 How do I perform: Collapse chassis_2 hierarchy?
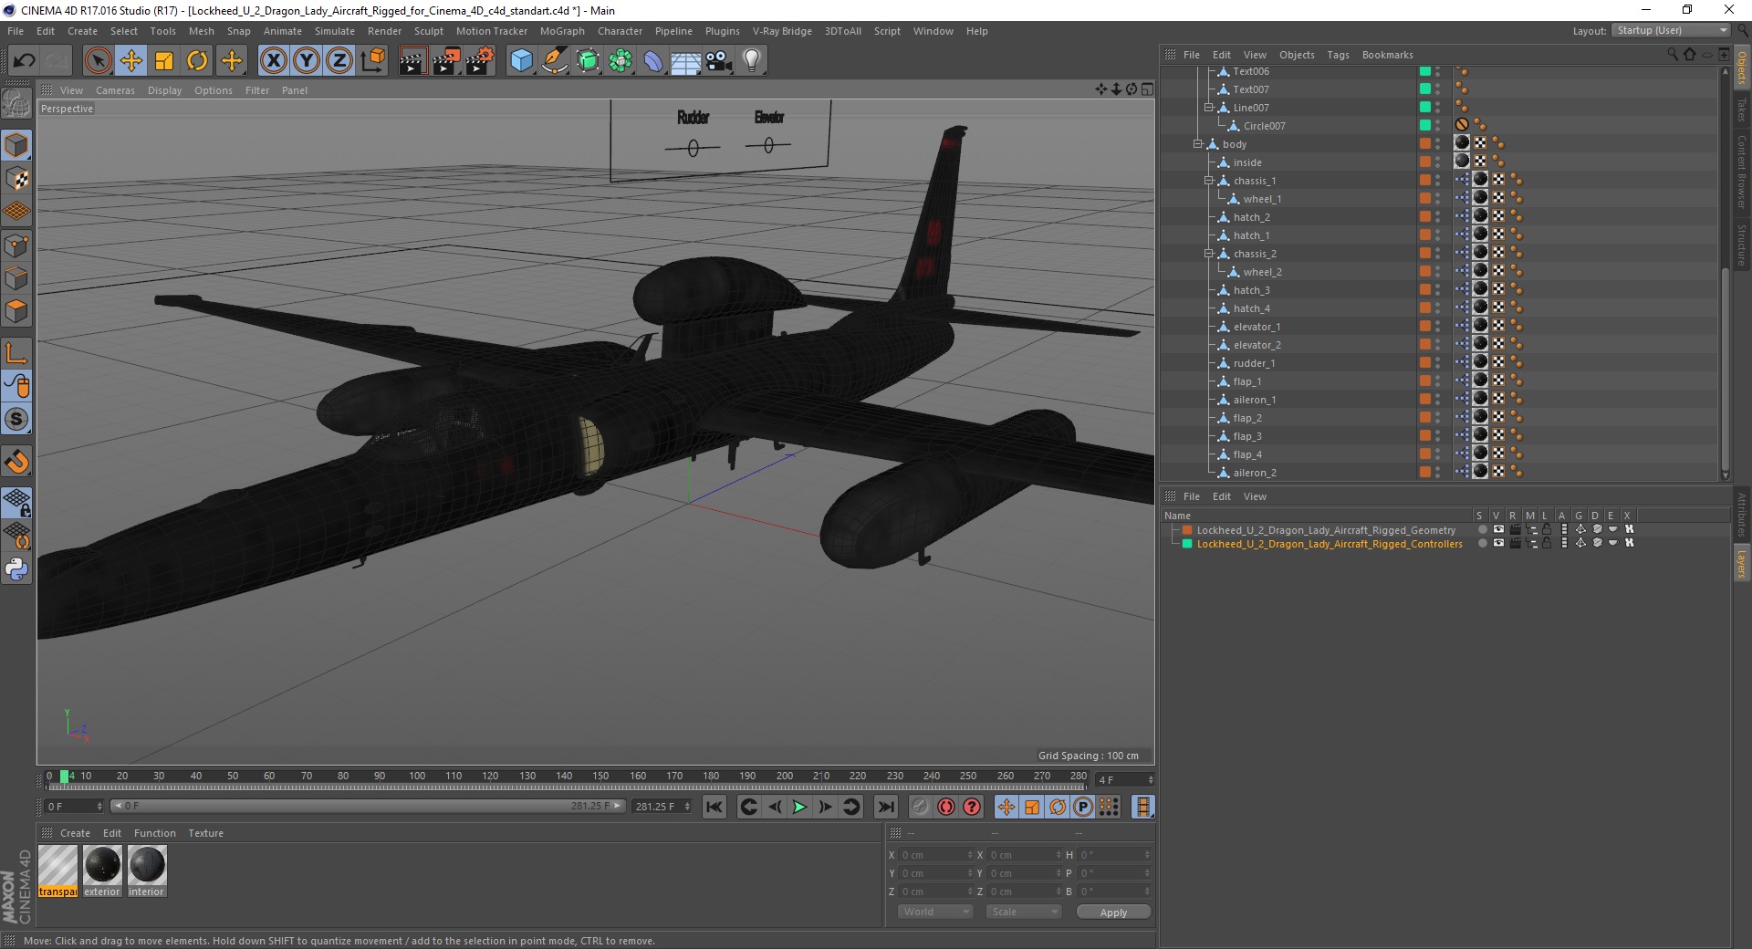(x=1208, y=254)
